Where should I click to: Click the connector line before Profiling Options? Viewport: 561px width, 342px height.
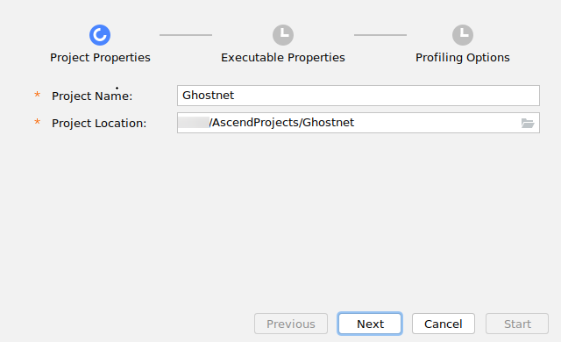(x=380, y=35)
